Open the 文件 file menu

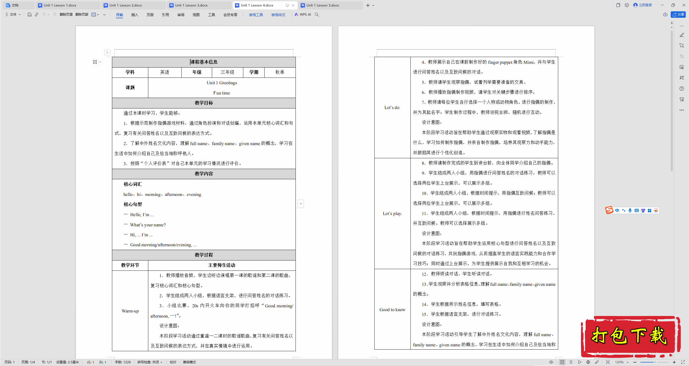pos(13,15)
